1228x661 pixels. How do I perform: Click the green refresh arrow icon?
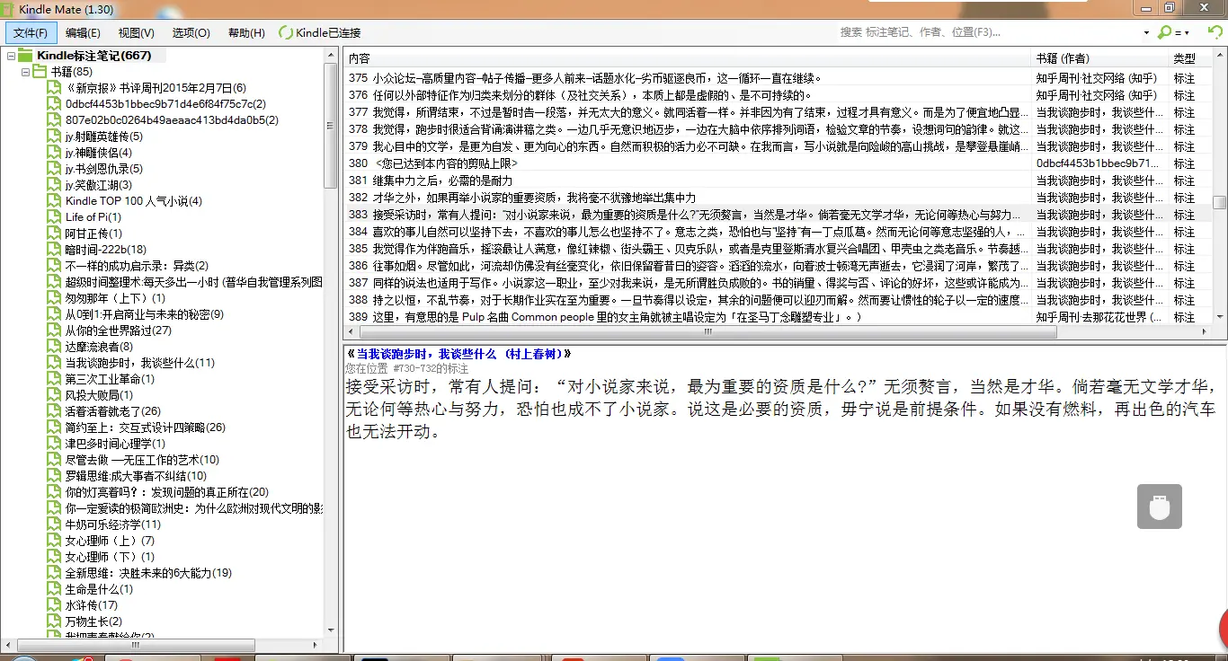click(x=1215, y=32)
